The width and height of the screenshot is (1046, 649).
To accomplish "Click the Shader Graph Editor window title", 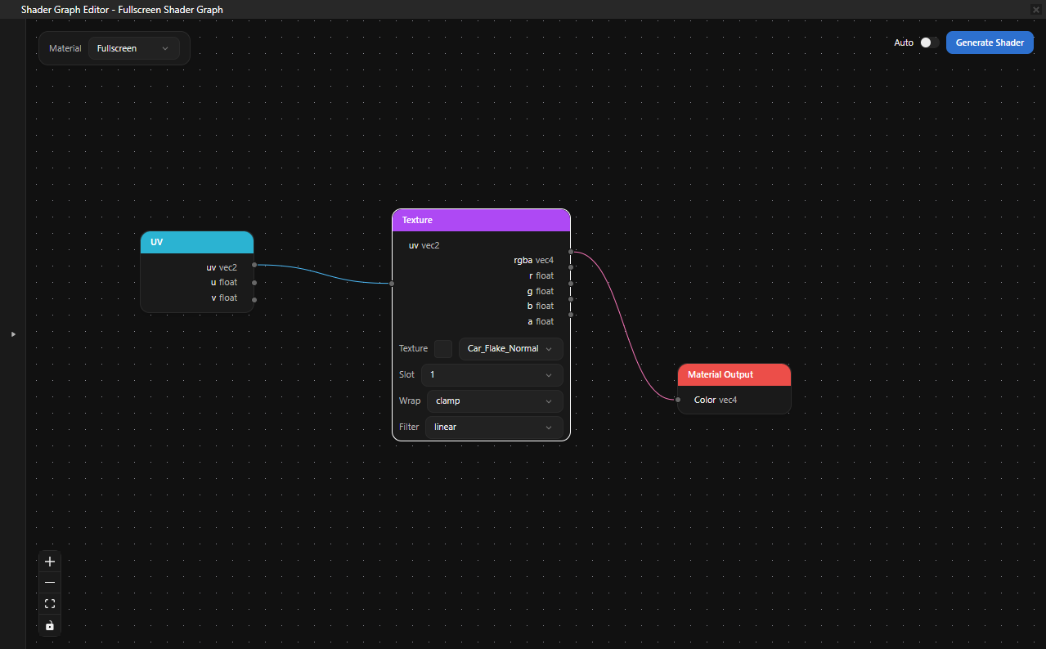I will point(122,9).
